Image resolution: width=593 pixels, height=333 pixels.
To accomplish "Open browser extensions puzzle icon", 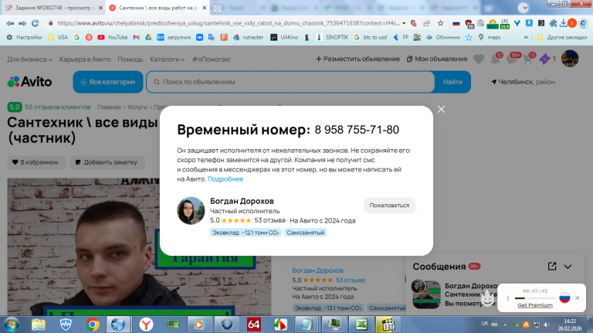I will coord(553,23).
